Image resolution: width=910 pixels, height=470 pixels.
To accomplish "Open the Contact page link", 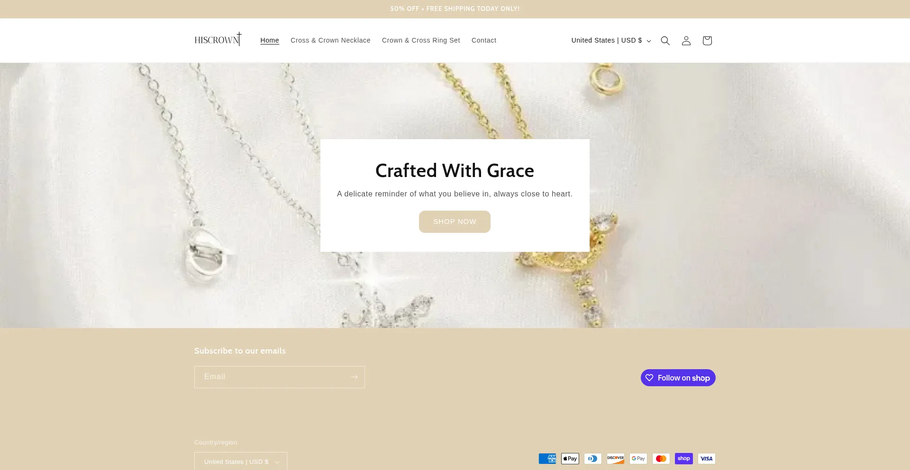I will click(x=484, y=41).
